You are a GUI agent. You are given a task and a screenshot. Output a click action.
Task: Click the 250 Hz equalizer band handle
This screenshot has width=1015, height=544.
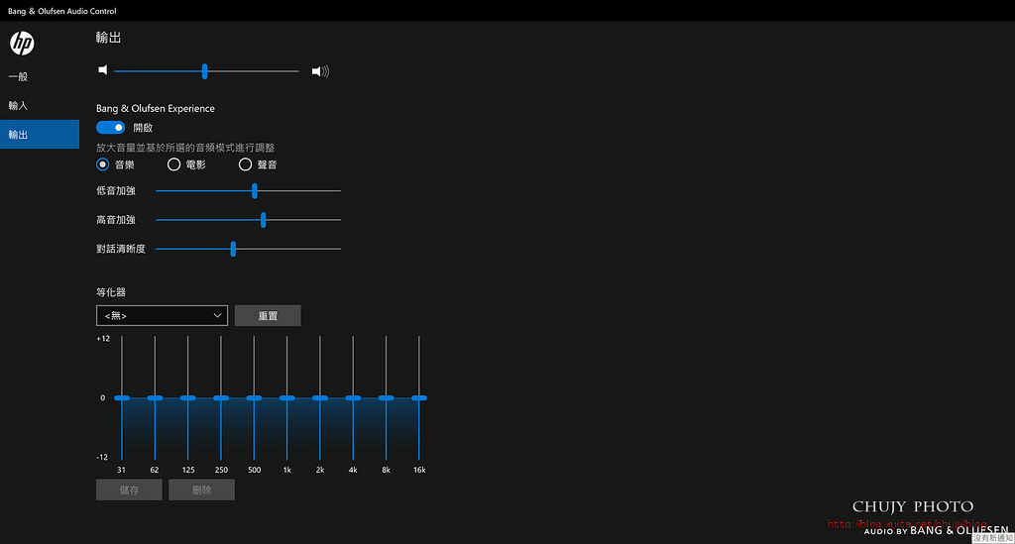pos(221,397)
